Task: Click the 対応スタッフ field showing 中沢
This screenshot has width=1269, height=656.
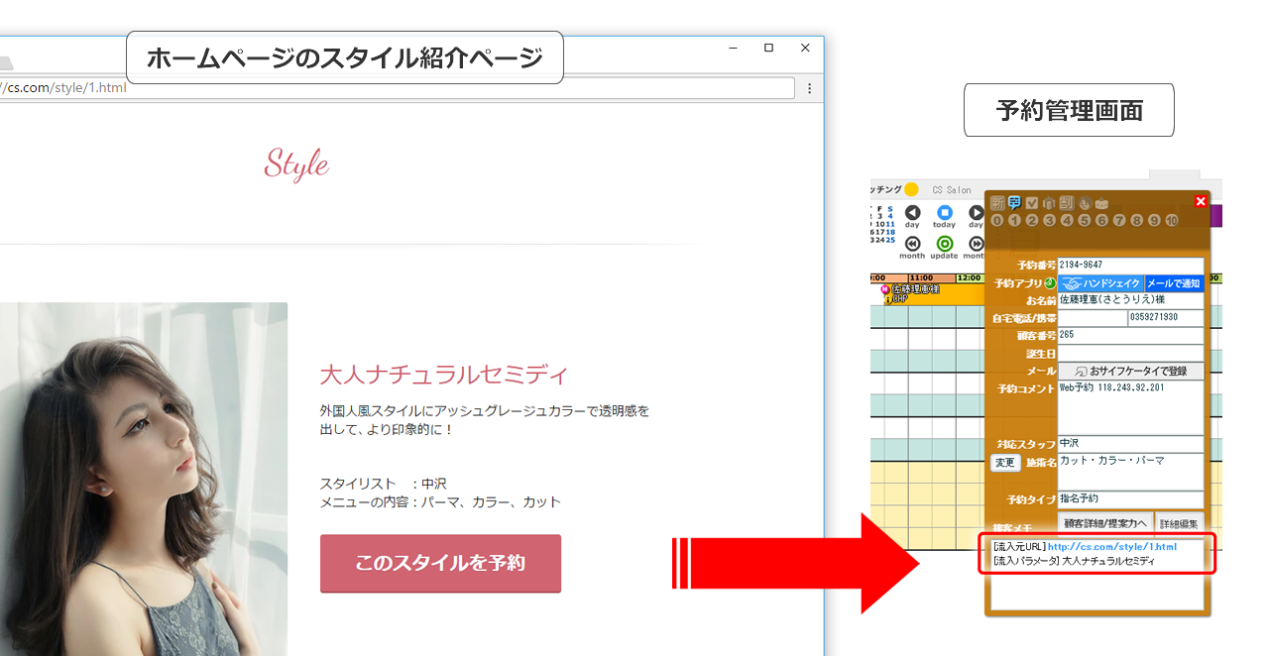Action: [1130, 444]
